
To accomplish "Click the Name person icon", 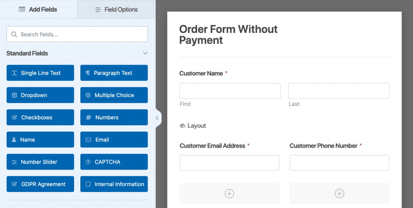I will (14, 140).
